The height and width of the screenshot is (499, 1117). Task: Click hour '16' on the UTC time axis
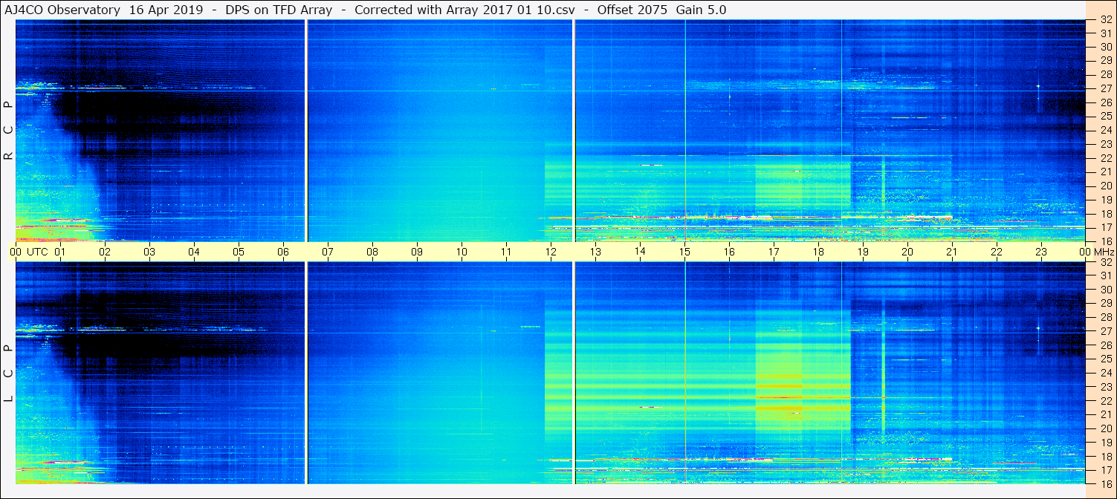point(729,252)
